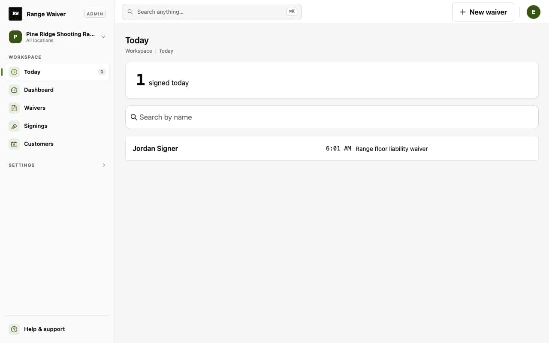Click the Waivers document icon
This screenshot has height=343, width=549.
click(14, 108)
